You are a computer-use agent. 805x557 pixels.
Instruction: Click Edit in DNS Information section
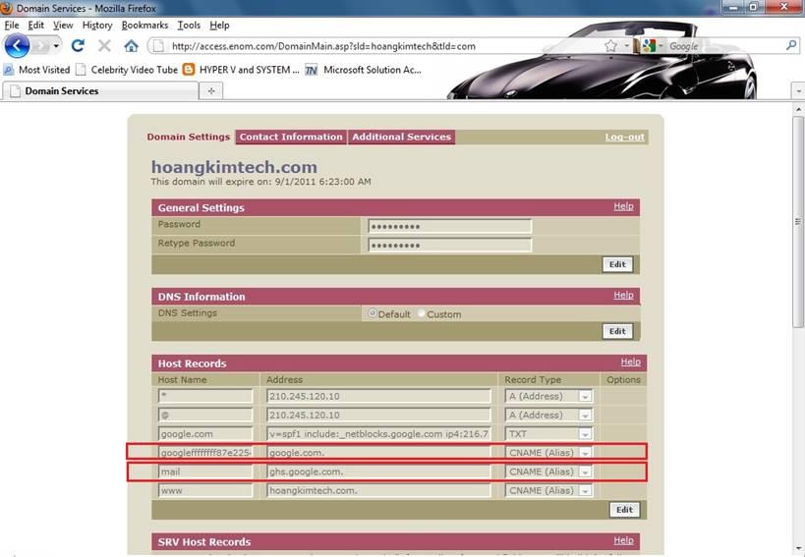617,331
